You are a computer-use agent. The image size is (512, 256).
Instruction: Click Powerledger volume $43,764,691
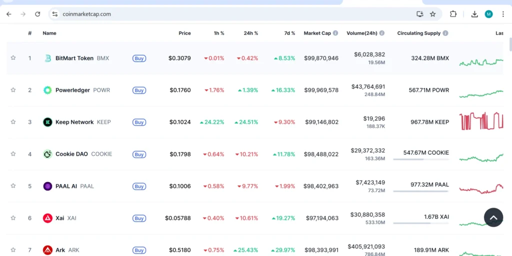pos(368,87)
